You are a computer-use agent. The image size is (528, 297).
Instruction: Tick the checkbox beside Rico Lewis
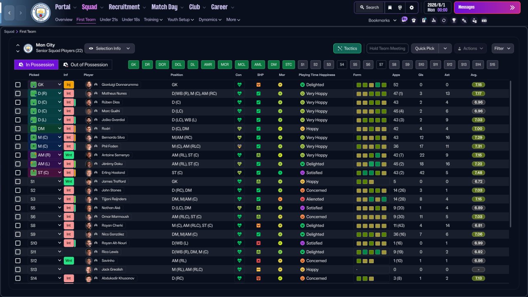[18, 252]
